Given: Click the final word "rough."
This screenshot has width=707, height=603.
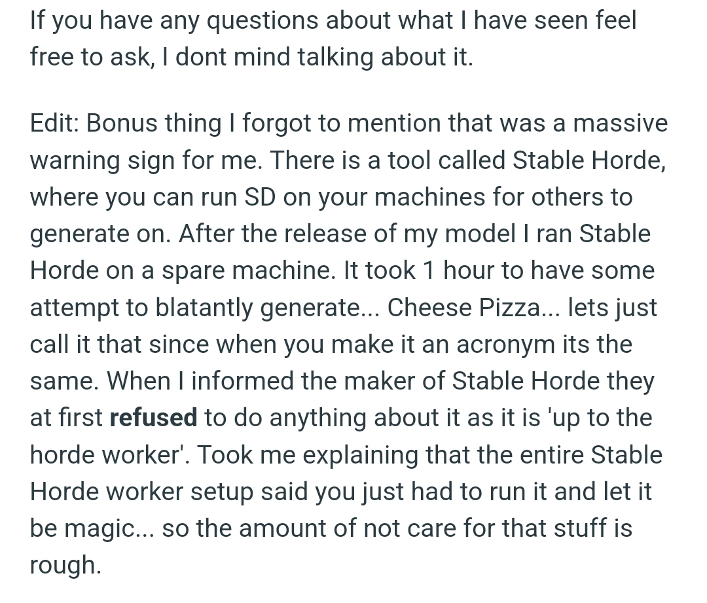Looking at the screenshot, I should pos(66,565).
